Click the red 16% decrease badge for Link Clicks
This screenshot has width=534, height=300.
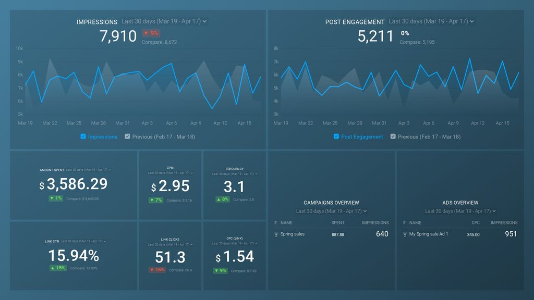[157, 270]
